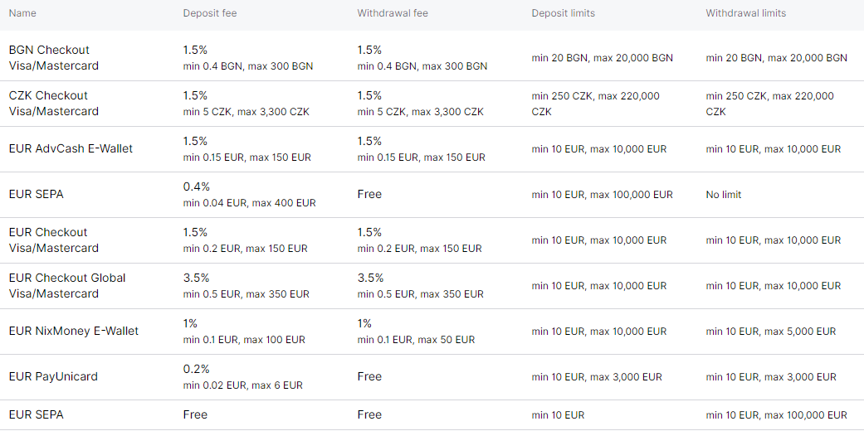Click the Name column header

point(22,13)
